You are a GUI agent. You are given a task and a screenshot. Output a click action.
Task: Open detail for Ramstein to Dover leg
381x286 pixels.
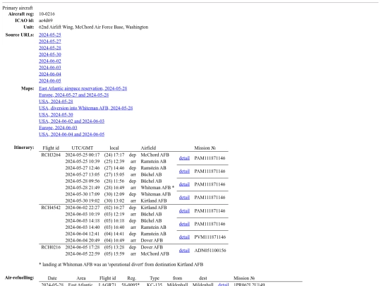point(184,237)
